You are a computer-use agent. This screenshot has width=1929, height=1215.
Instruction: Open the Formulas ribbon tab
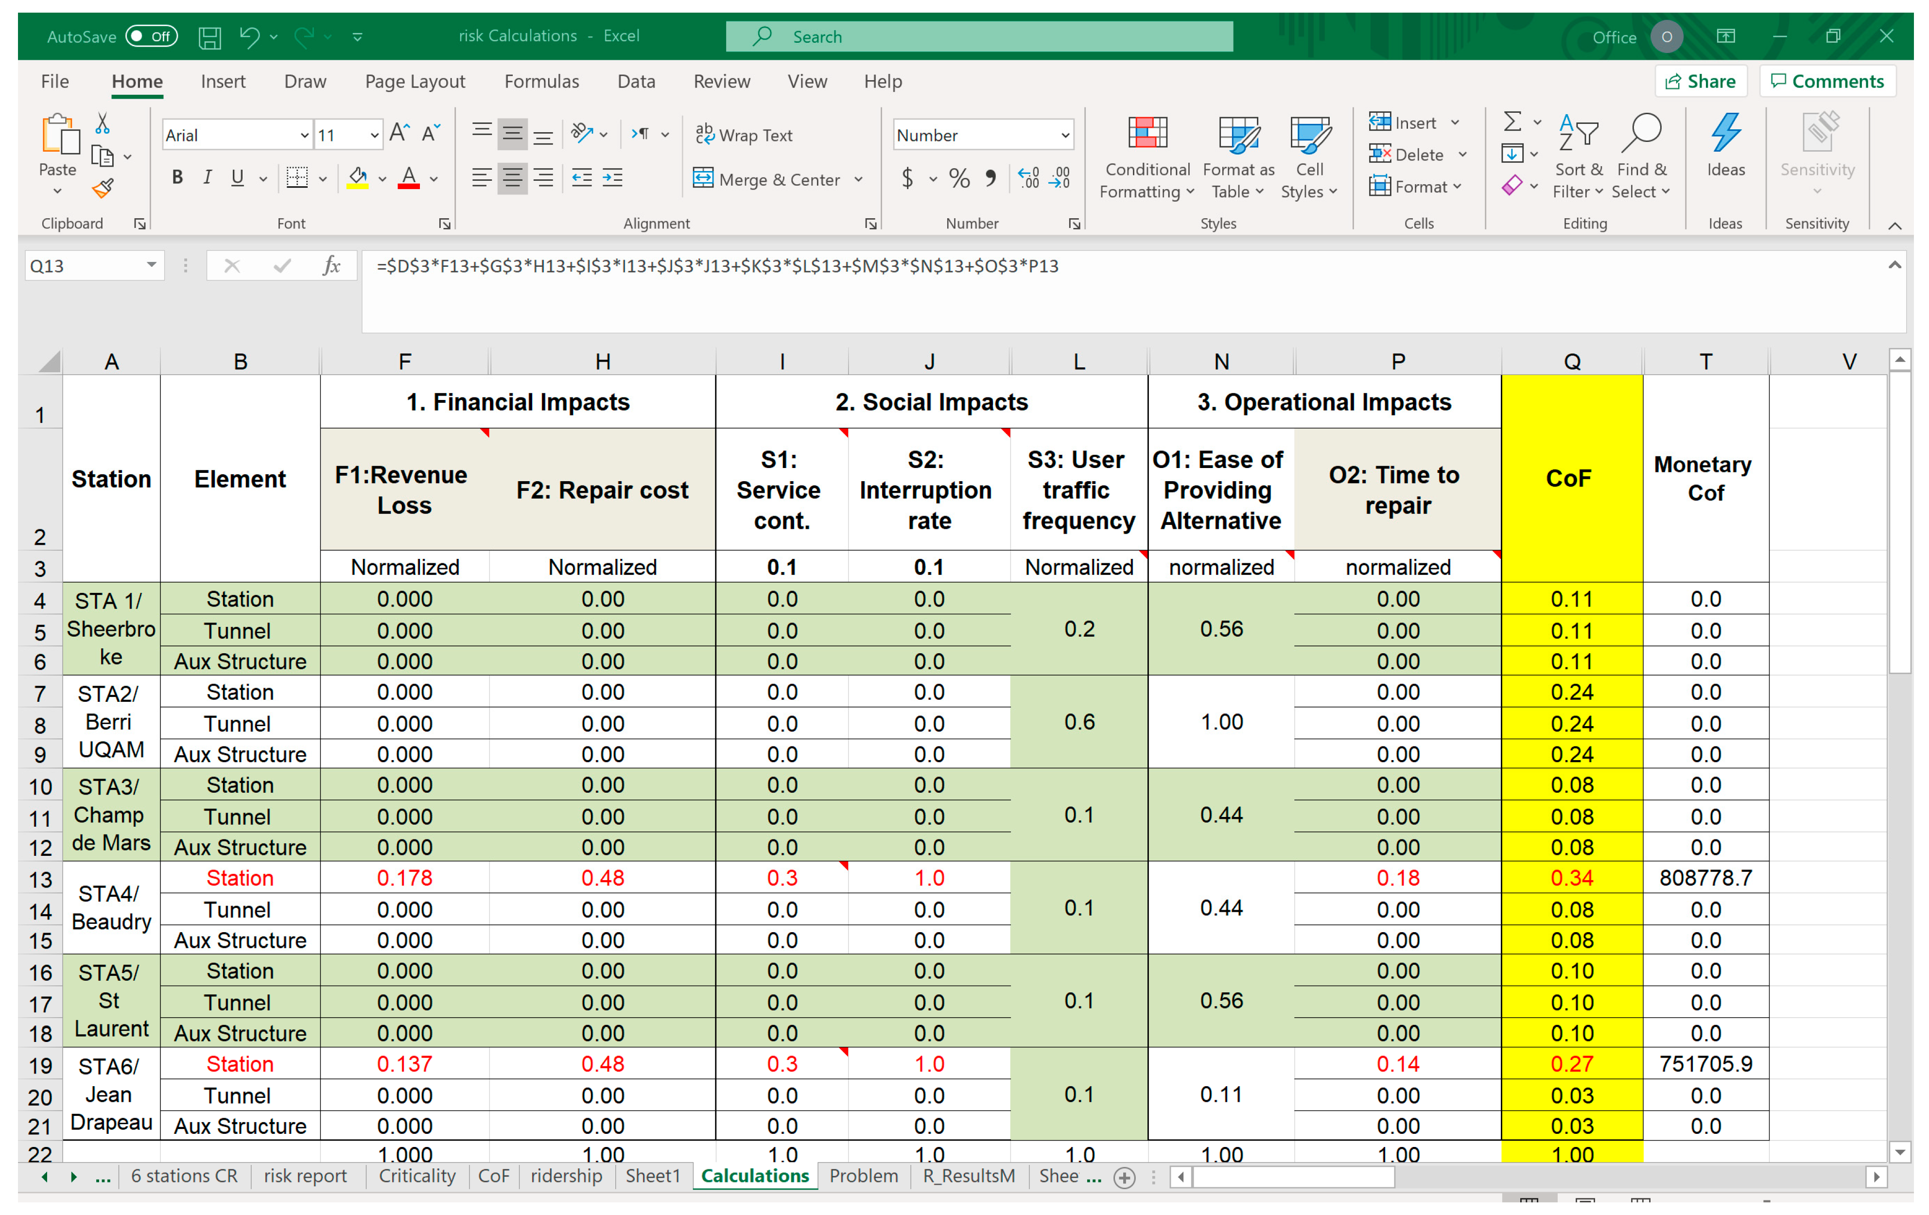[x=541, y=82]
